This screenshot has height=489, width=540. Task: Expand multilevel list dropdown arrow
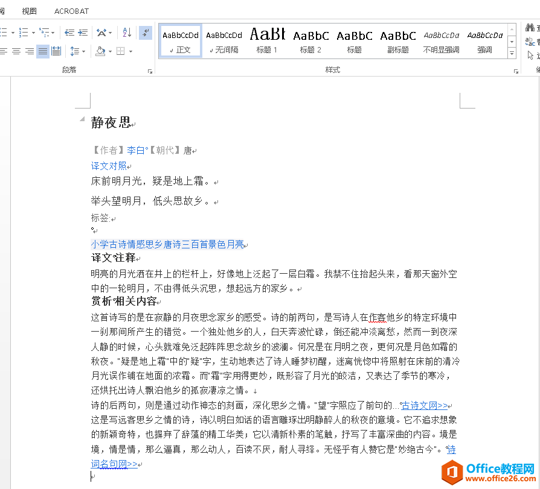(53, 33)
